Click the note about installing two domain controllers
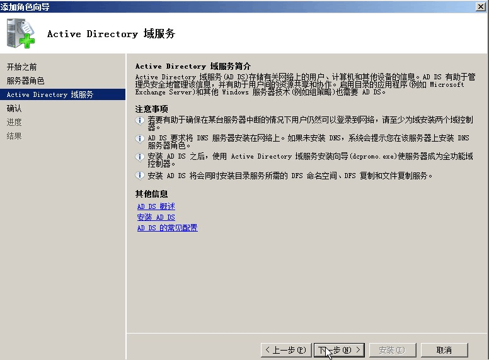Screen dimensions: 489x360 (310, 123)
